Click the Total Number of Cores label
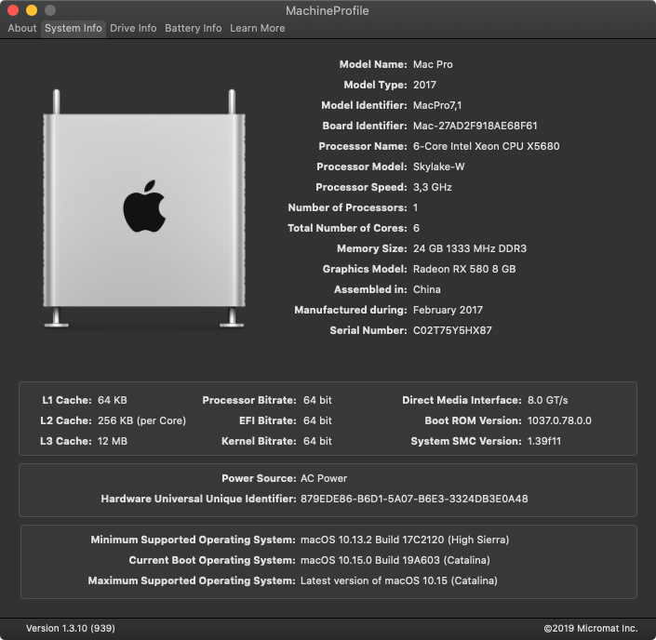 347,229
